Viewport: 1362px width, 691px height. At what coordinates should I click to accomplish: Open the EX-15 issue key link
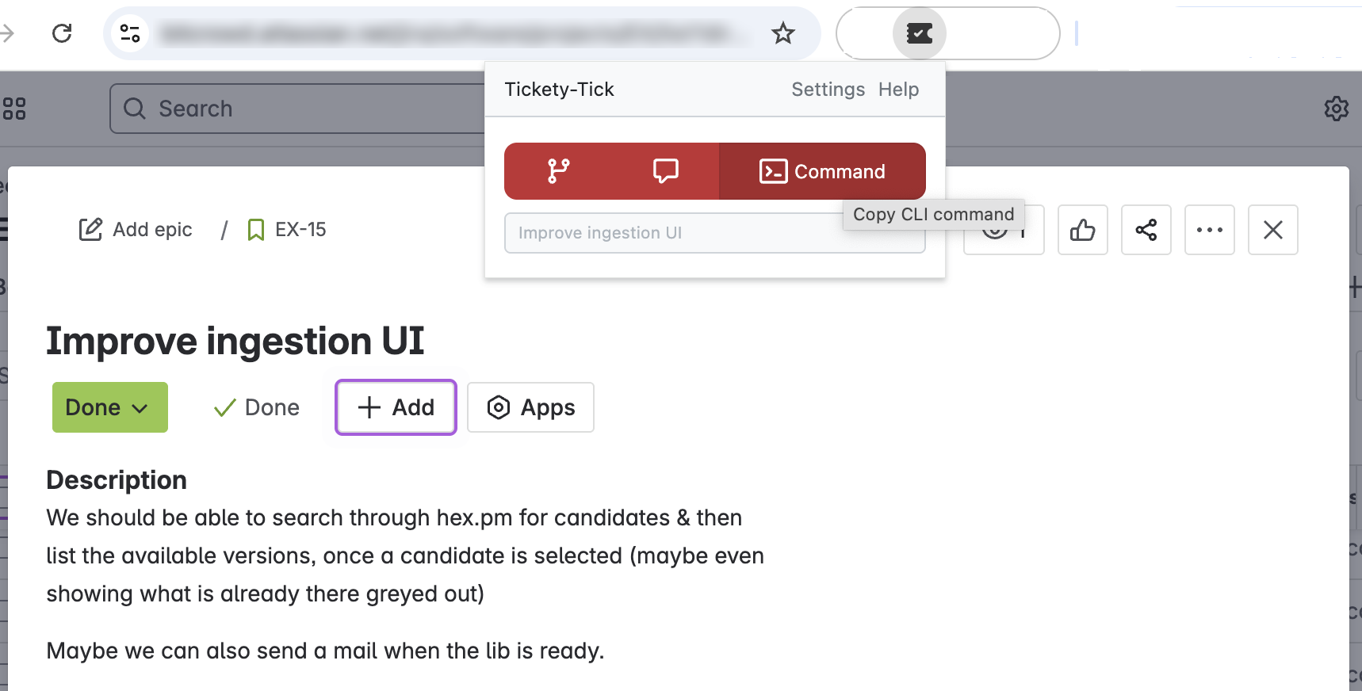pyautogui.click(x=286, y=230)
